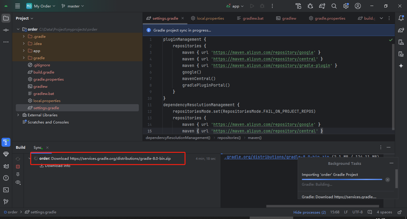Viewport: 407px width, 219px height.
Task: Debug the app configuration
Action: click(x=262, y=6)
